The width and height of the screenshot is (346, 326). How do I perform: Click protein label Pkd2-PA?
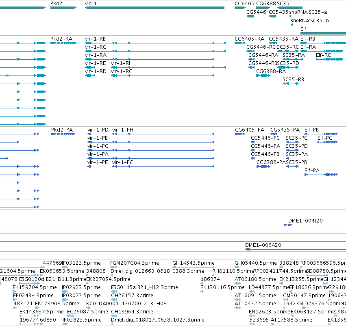coord(62,130)
